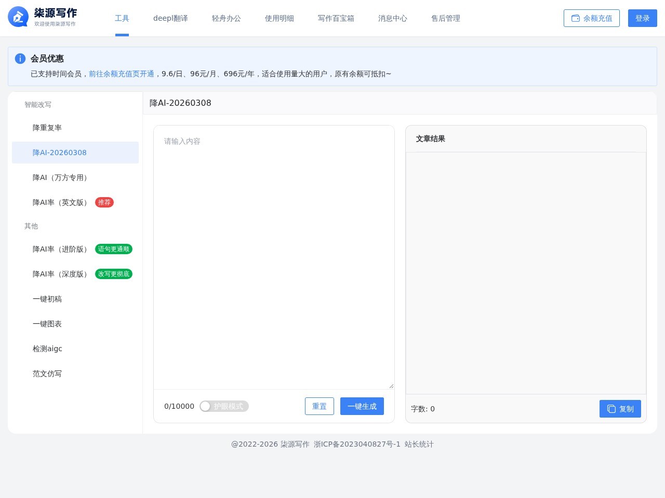This screenshot has width=665, height=498.
Task: Open the 工具 tab
Action: coord(122,18)
